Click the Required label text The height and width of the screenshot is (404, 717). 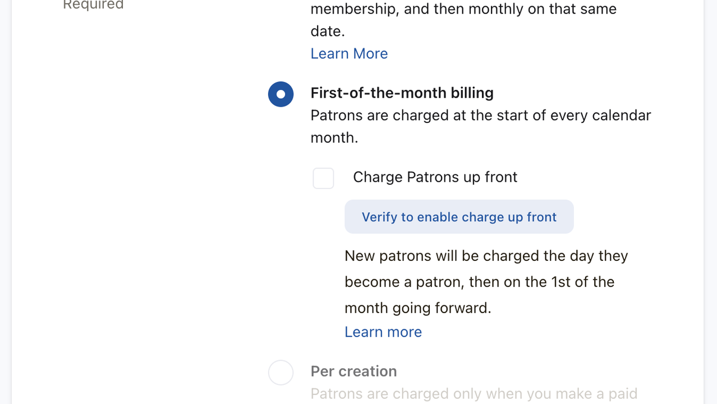tap(93, 5)
